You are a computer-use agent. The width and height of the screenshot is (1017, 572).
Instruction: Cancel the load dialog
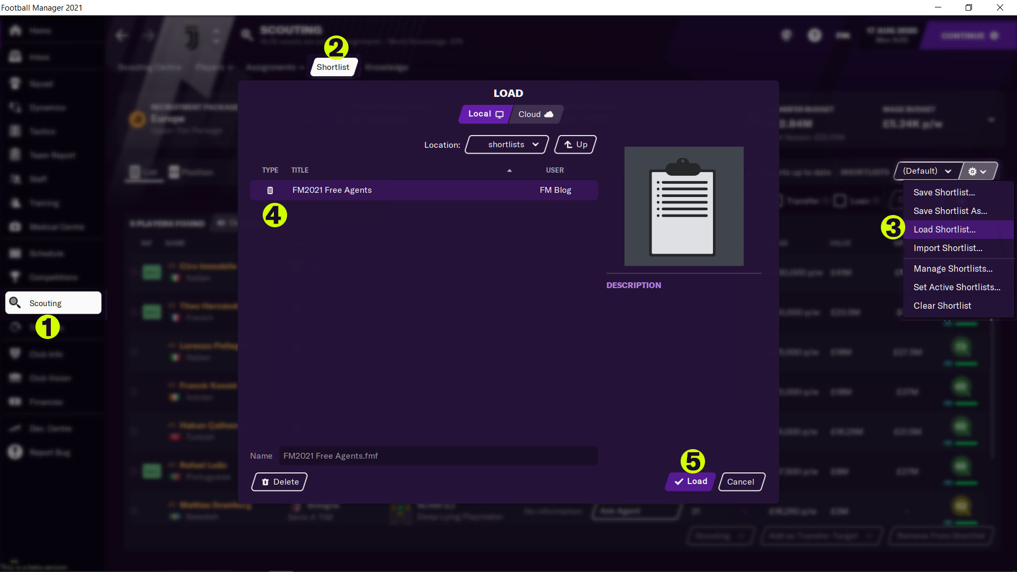741,481
